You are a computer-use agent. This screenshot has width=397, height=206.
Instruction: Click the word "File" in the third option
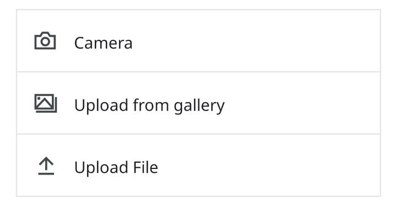(x=146, y=167)
